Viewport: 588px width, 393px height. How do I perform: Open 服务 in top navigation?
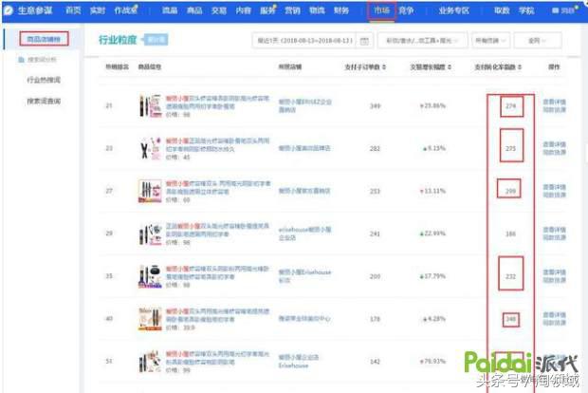tap(267, 10)
